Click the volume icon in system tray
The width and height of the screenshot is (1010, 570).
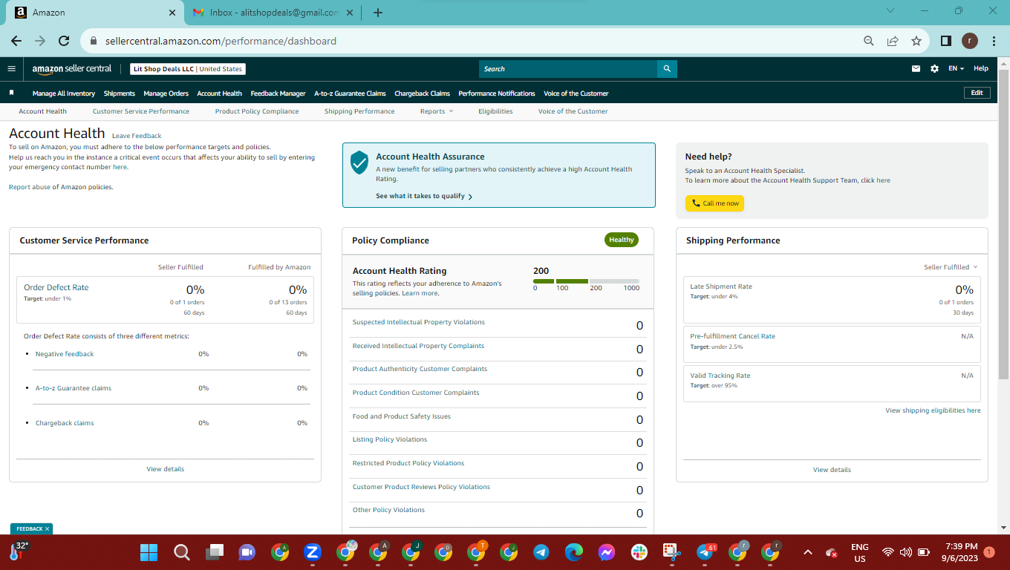(x=905, y=552)
